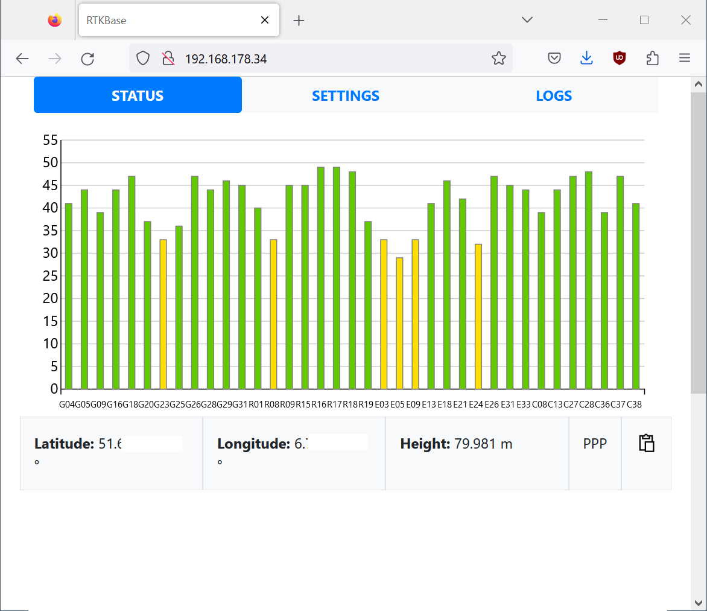Click the scrollbar down arrow
The height and width of the screenshot is (611, 707).
[698, 602]
